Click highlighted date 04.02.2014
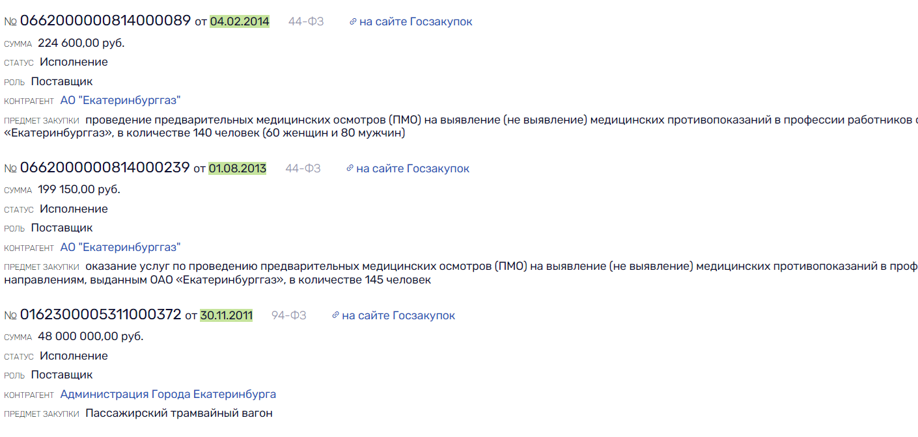Image resolution: width=918 pixels, height=437 pixels. 240,21
